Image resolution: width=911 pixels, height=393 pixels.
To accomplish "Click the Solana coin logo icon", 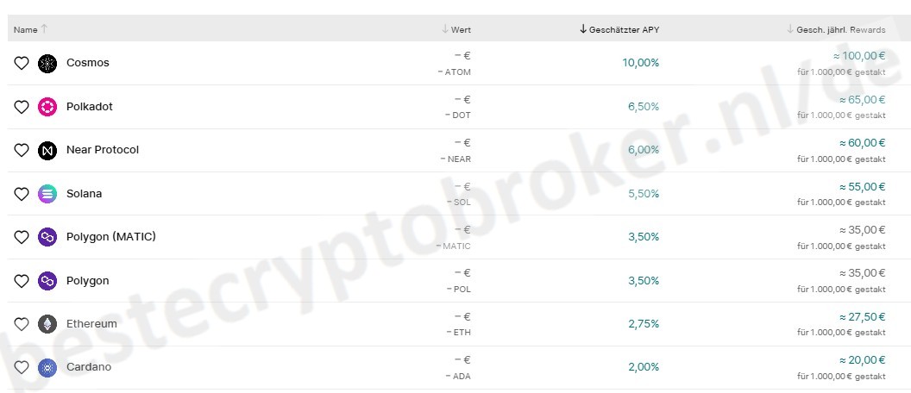I will pyautogui.click(x=47, y=194).
